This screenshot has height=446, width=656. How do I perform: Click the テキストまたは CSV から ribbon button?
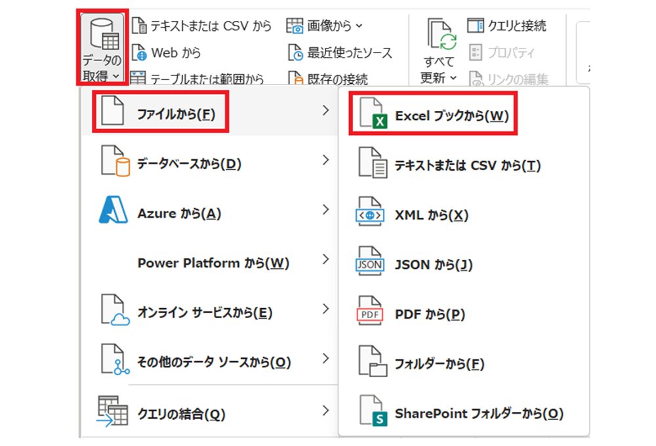click(x=201, y=26)
